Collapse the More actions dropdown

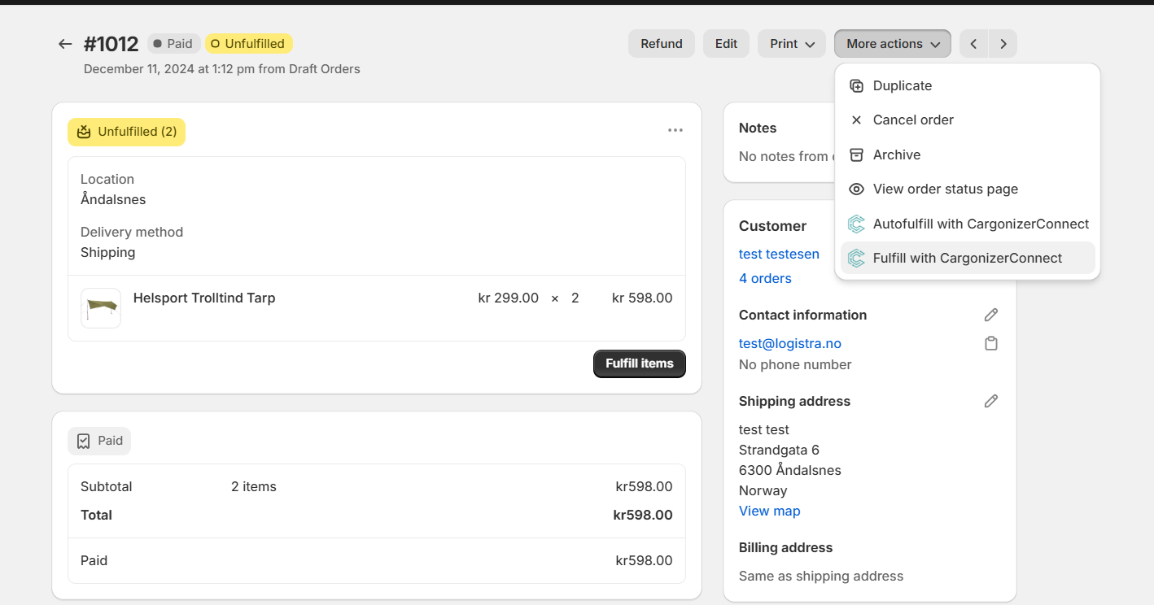892,44
